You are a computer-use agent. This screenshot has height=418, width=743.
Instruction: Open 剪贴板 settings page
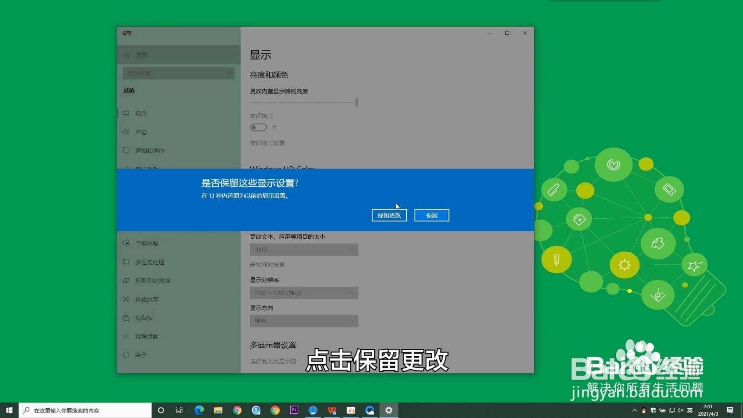[x=179, y=318]
